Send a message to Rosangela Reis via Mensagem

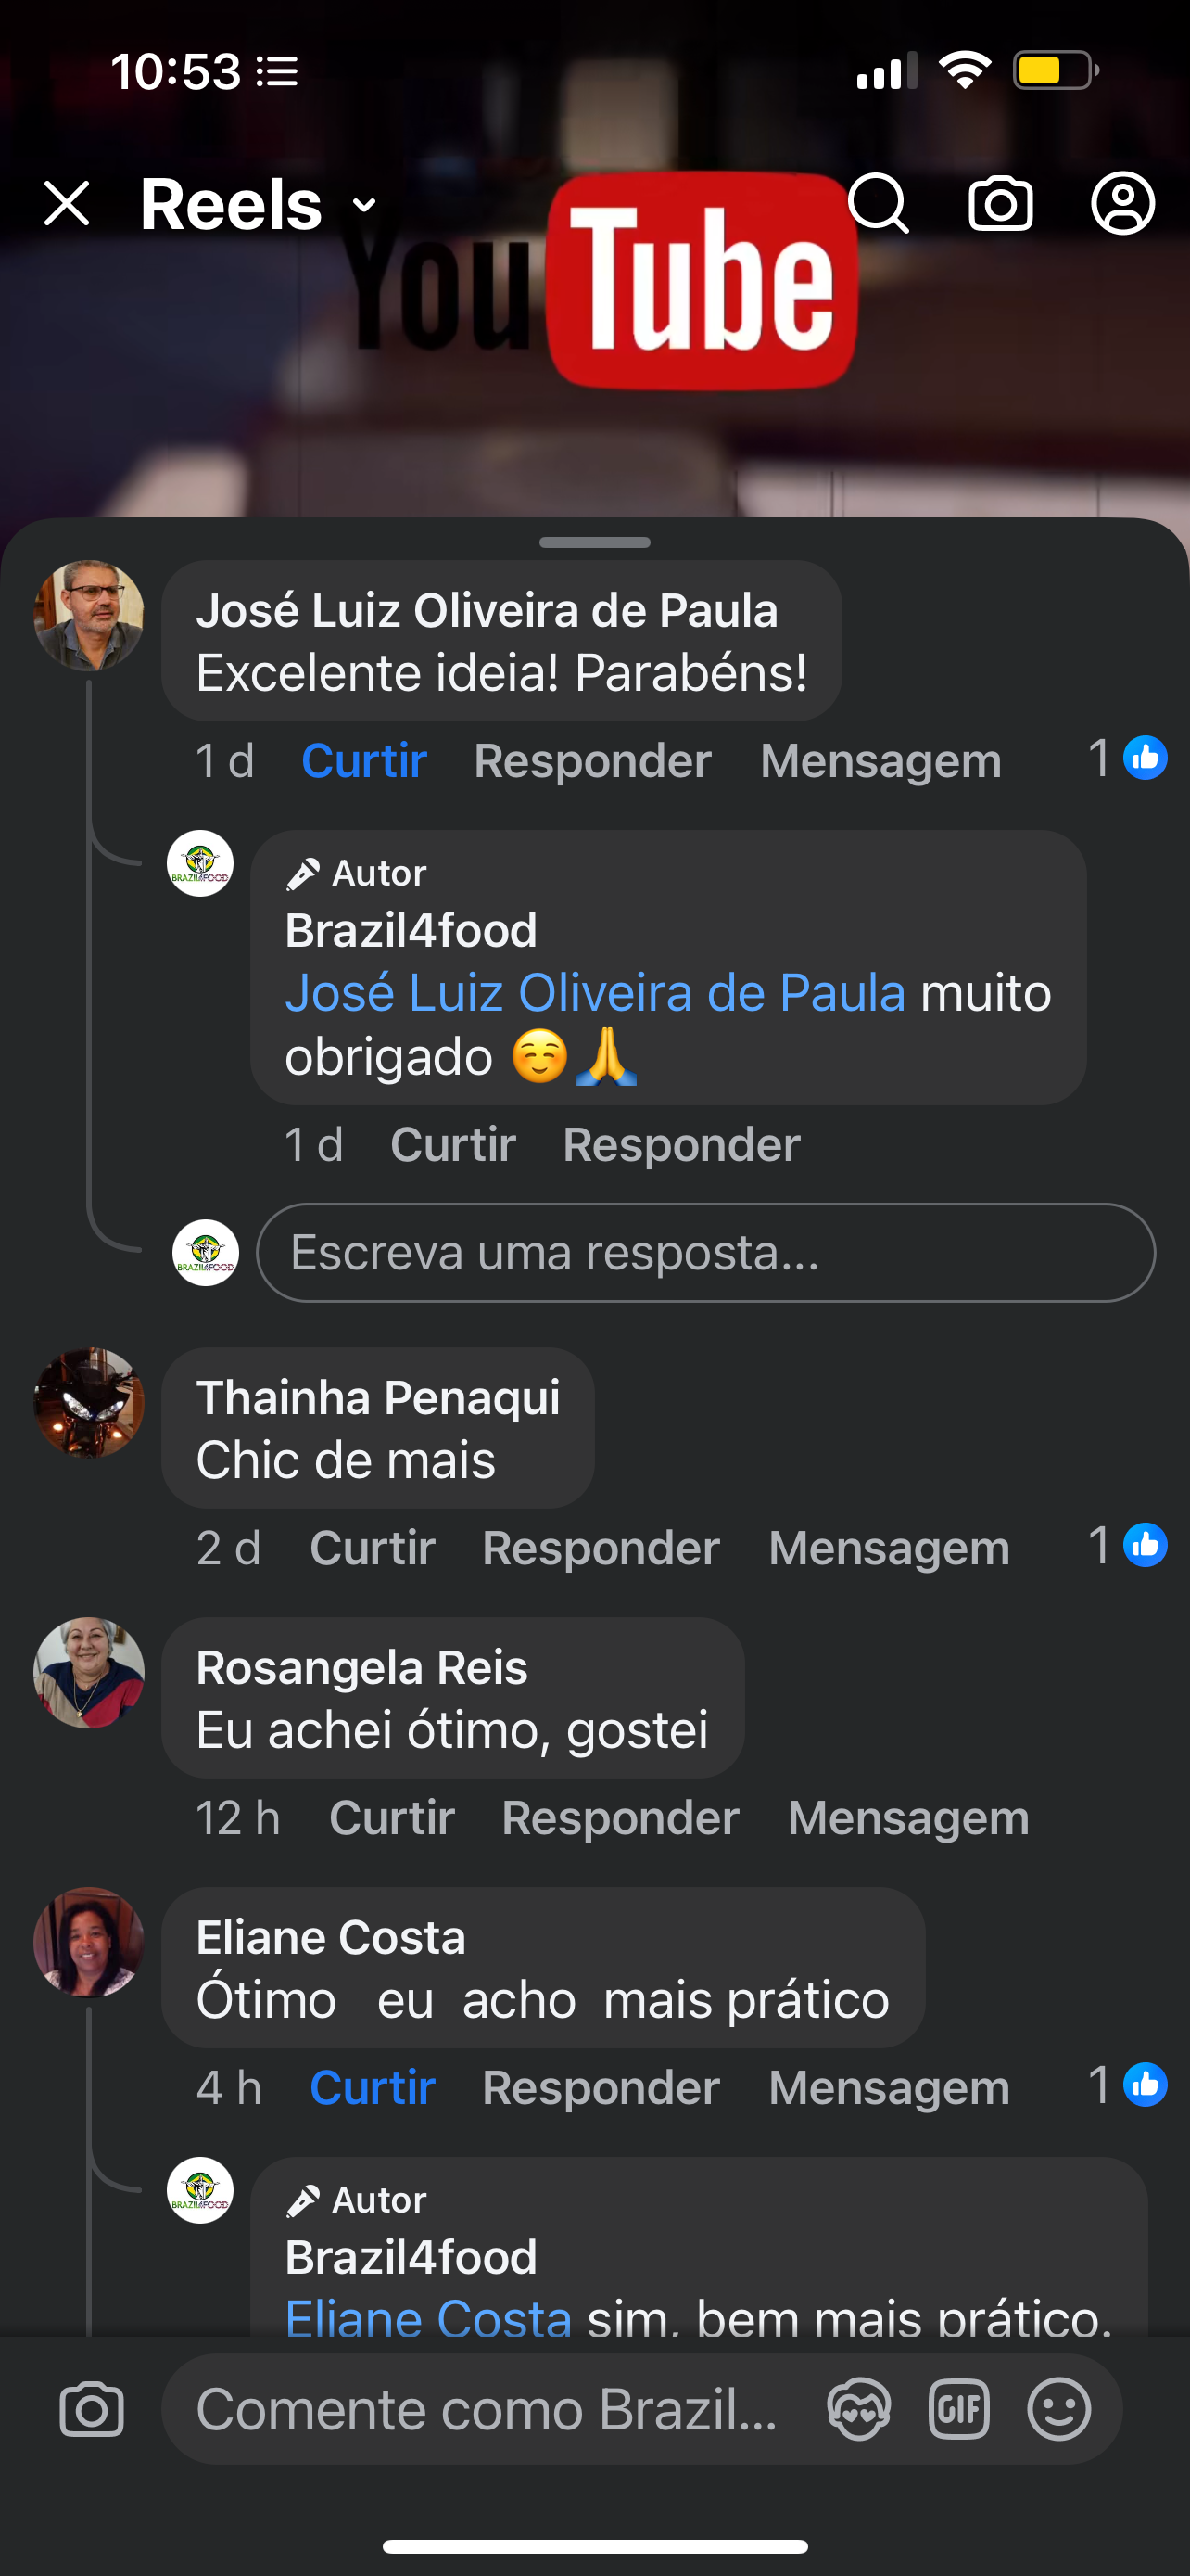pos(907,1818)
